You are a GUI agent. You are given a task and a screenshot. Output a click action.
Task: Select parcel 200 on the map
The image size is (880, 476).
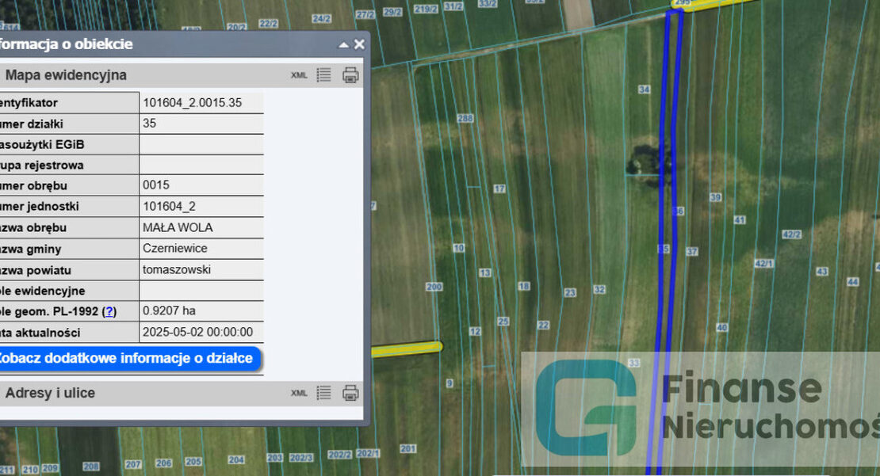(434, 287)
